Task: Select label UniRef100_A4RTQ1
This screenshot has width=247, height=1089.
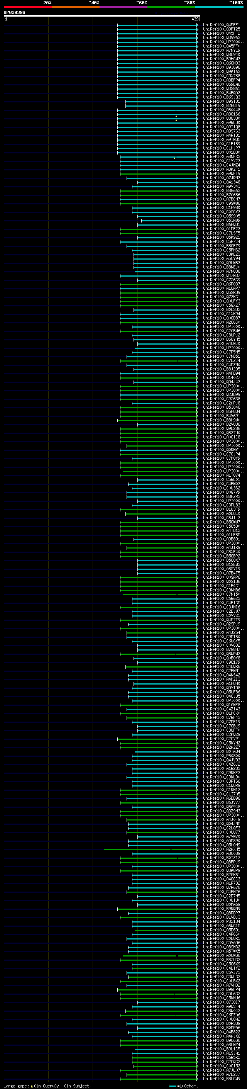Action: 221,135
